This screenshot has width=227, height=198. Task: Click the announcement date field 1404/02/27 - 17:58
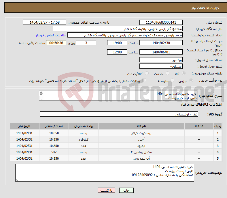[x=45, y=22]
